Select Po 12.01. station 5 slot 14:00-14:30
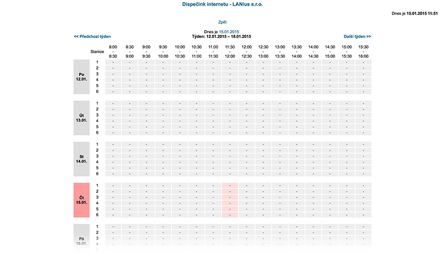This screenshot has width=445, height=259. click(313, 86)
